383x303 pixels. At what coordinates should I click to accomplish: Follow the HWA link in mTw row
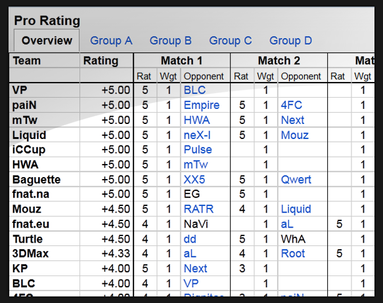196,121
